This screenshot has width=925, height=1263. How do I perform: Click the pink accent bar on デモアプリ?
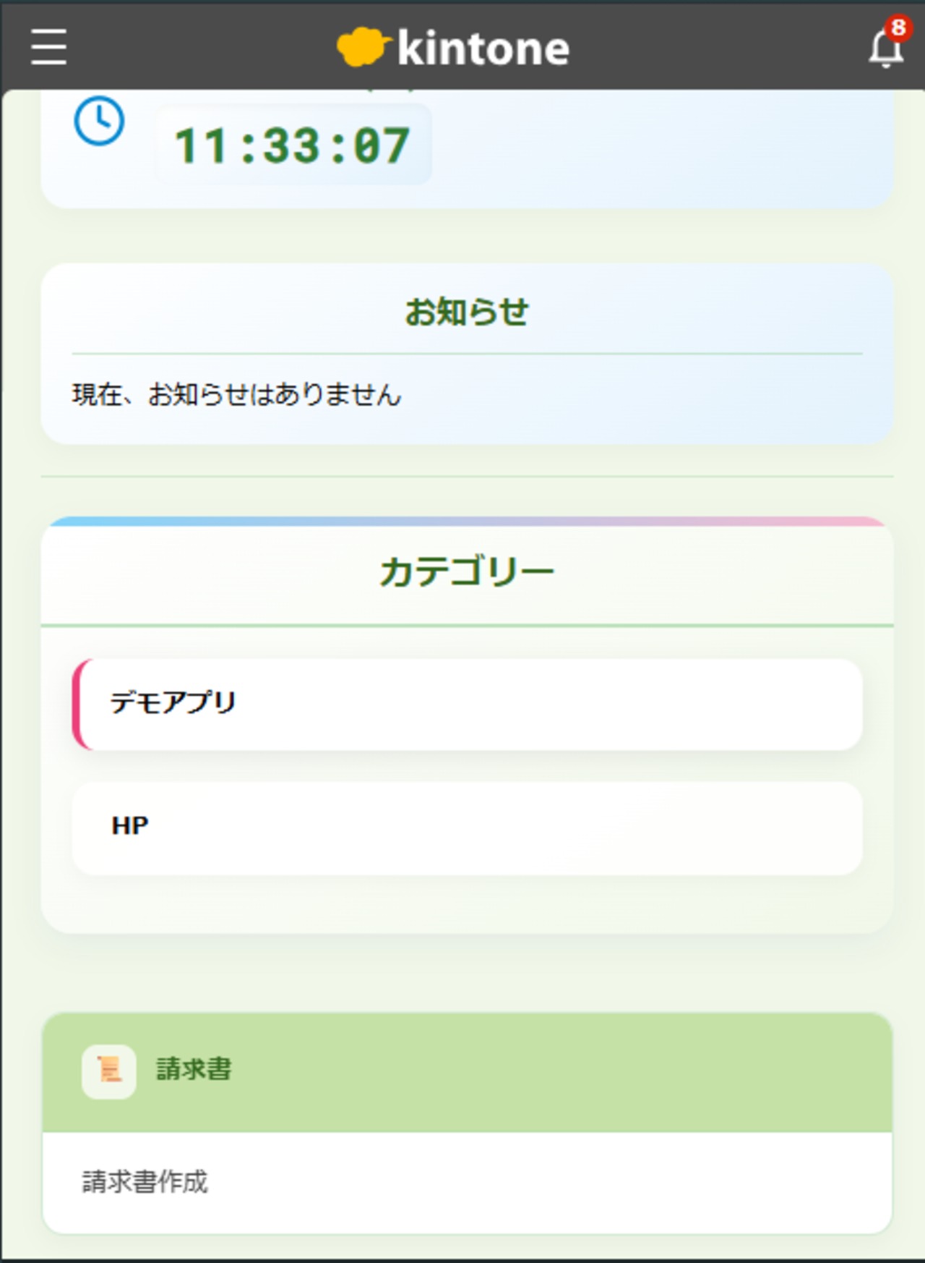pos(78,704)
